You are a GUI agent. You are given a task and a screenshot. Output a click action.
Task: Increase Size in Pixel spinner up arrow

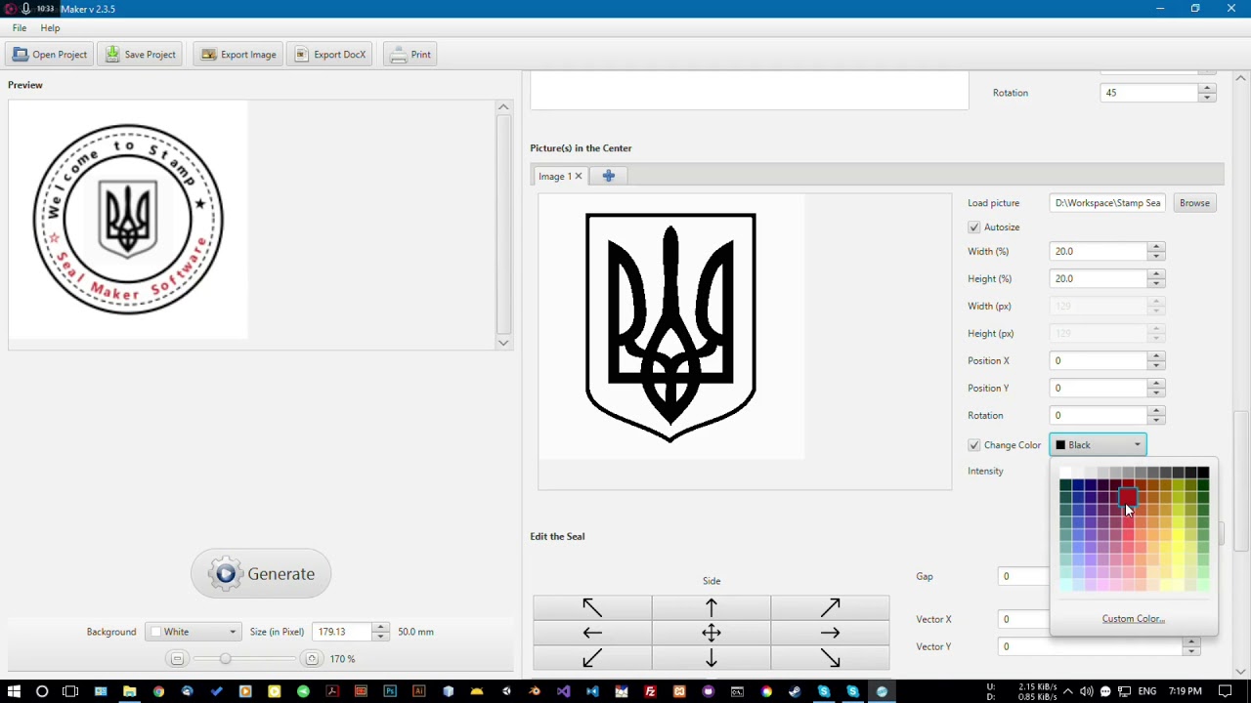380,627
